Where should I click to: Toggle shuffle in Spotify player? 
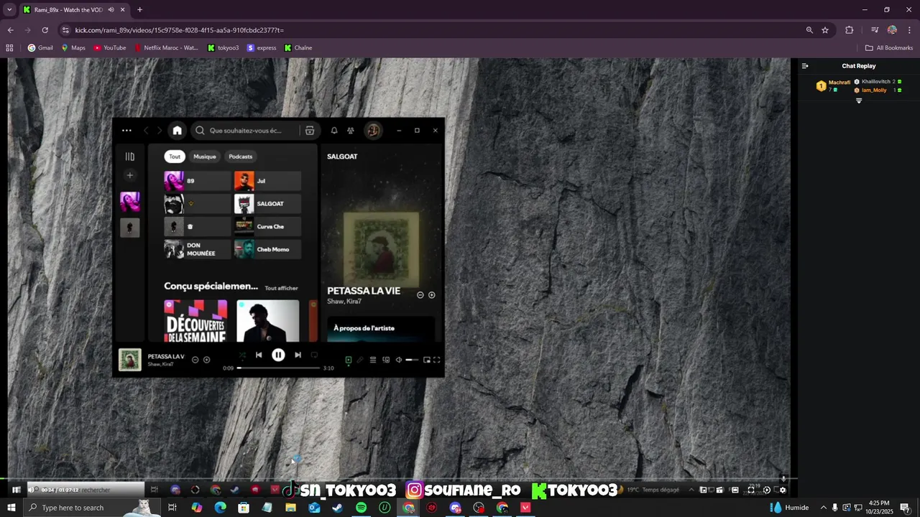[x=242, y=355]
